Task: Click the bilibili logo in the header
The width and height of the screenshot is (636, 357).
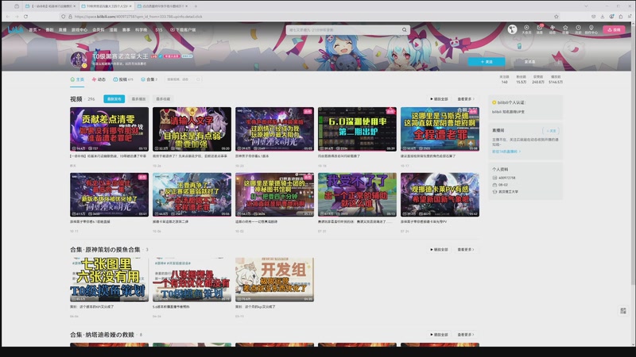Action: point(15,29)
